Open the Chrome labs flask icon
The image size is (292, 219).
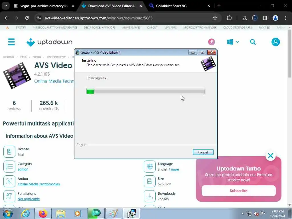click(244, 18)
